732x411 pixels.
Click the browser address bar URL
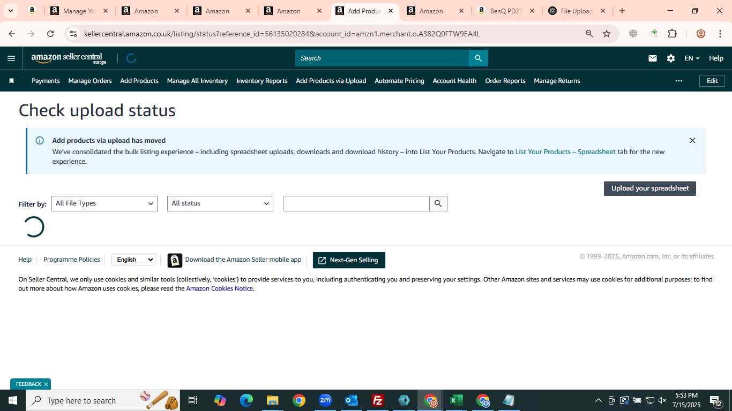[282, 34]
